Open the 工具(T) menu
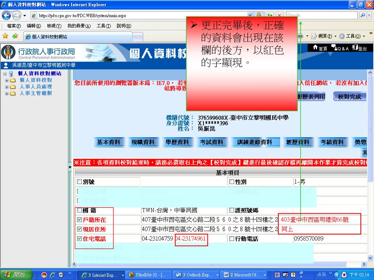The height and width of the screenshot is (280, 374). click(104, 26)
